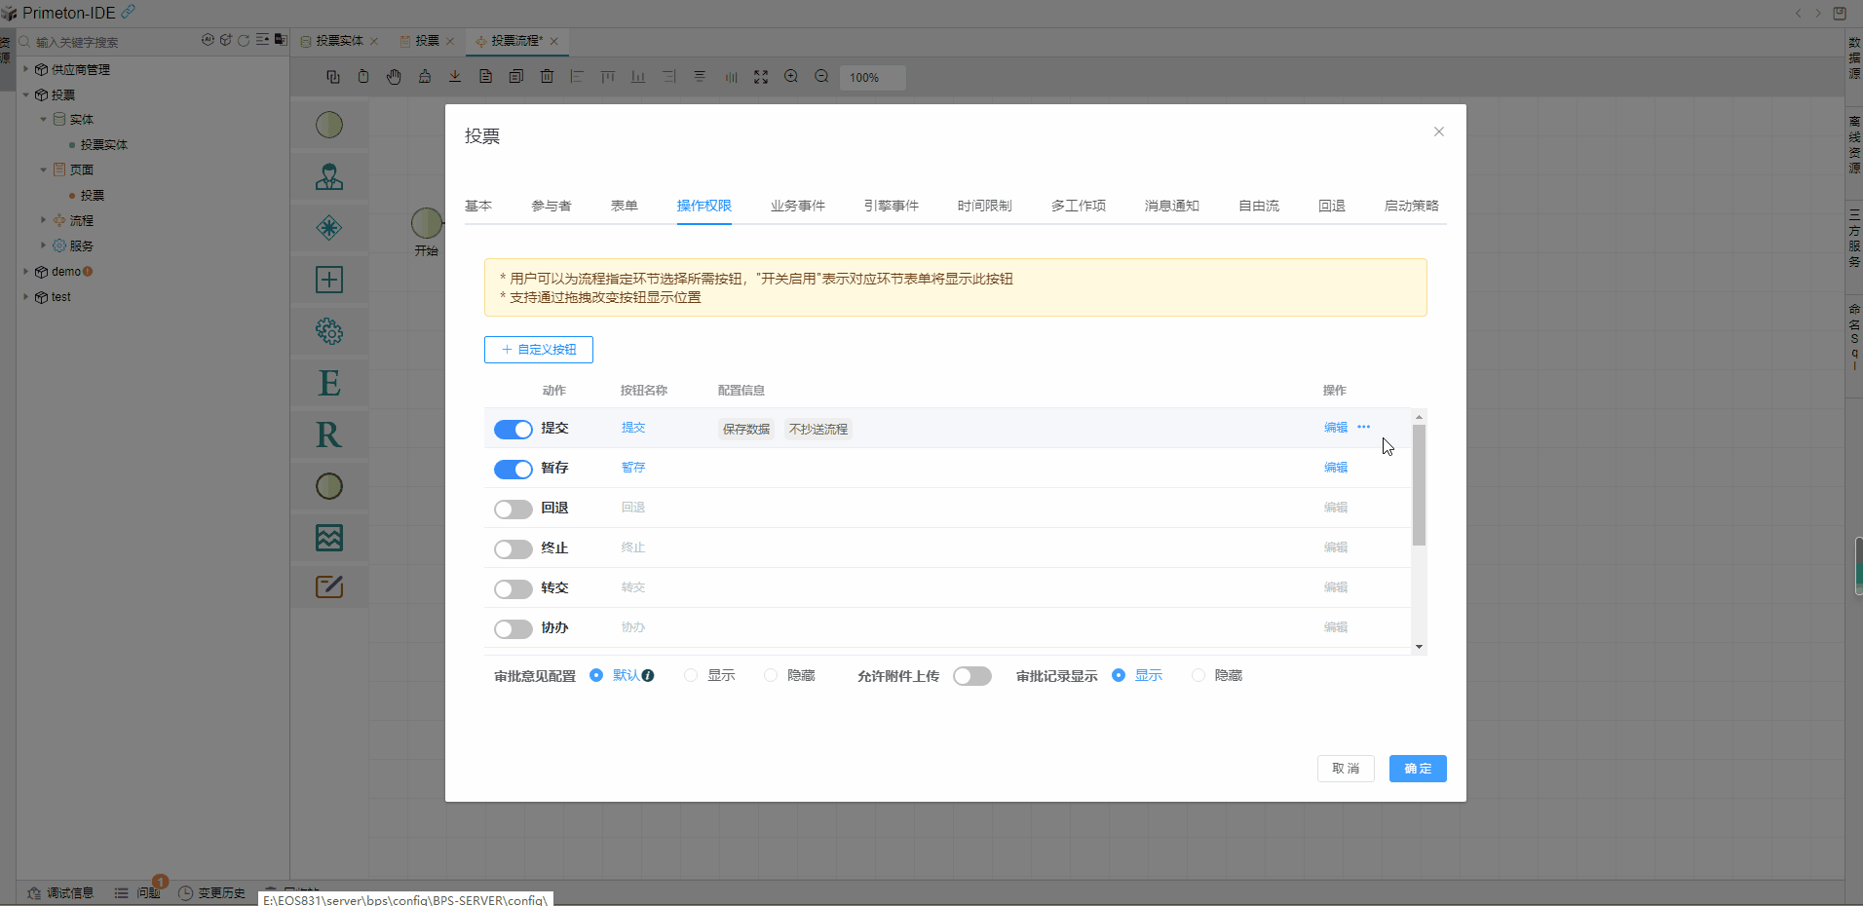Collapse the 实体 folder in tree
This screenshot has height=906, width=1863.
point(44,119)
